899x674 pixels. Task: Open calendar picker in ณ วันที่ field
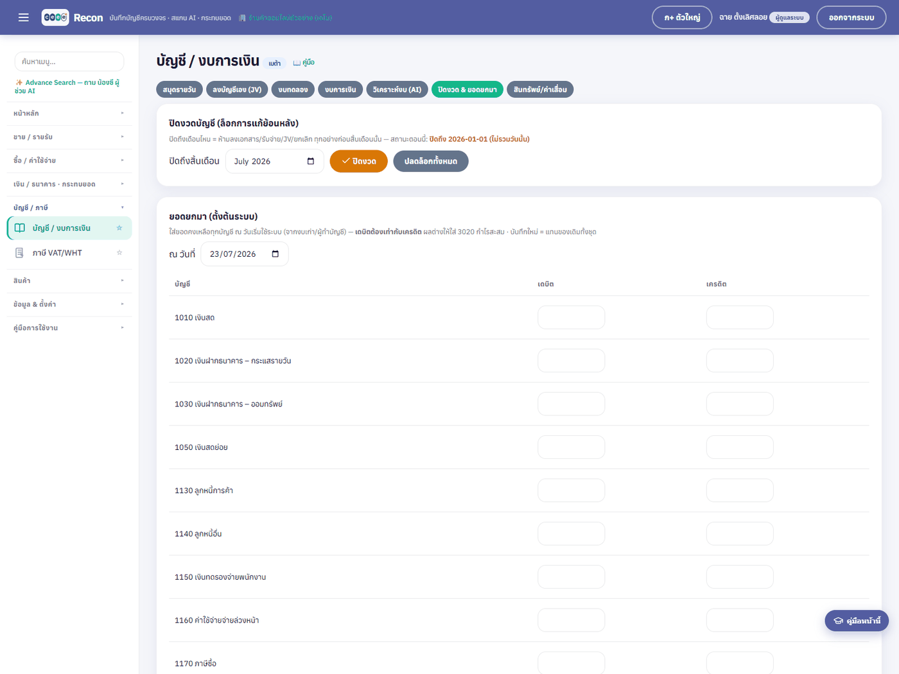[x=275, y=254]
